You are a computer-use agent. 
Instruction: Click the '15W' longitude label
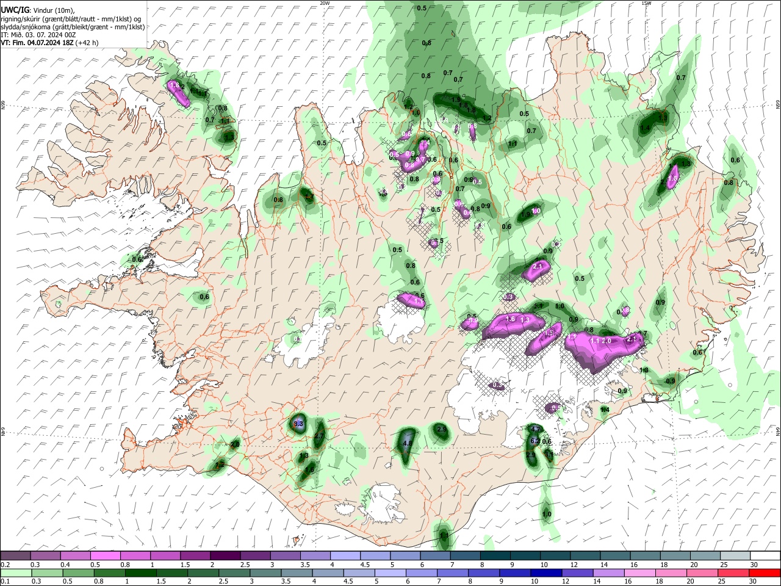click(x=646, y=3)
